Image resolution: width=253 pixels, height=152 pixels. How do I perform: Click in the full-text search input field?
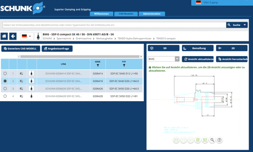(x=112, y=25)
